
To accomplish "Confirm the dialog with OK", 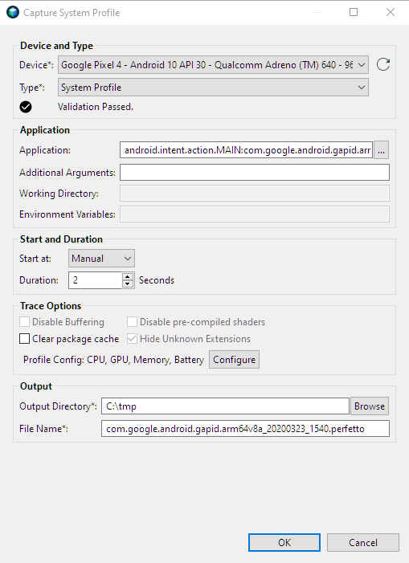I will (x=284, y=543).
